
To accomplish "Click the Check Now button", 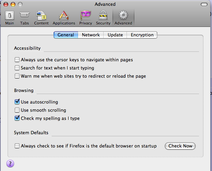I will tap(180, 146).
